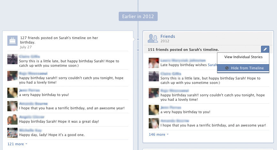Click the Friends silhouettes icon
The image size is (277, 150).
tap(153, 38)
